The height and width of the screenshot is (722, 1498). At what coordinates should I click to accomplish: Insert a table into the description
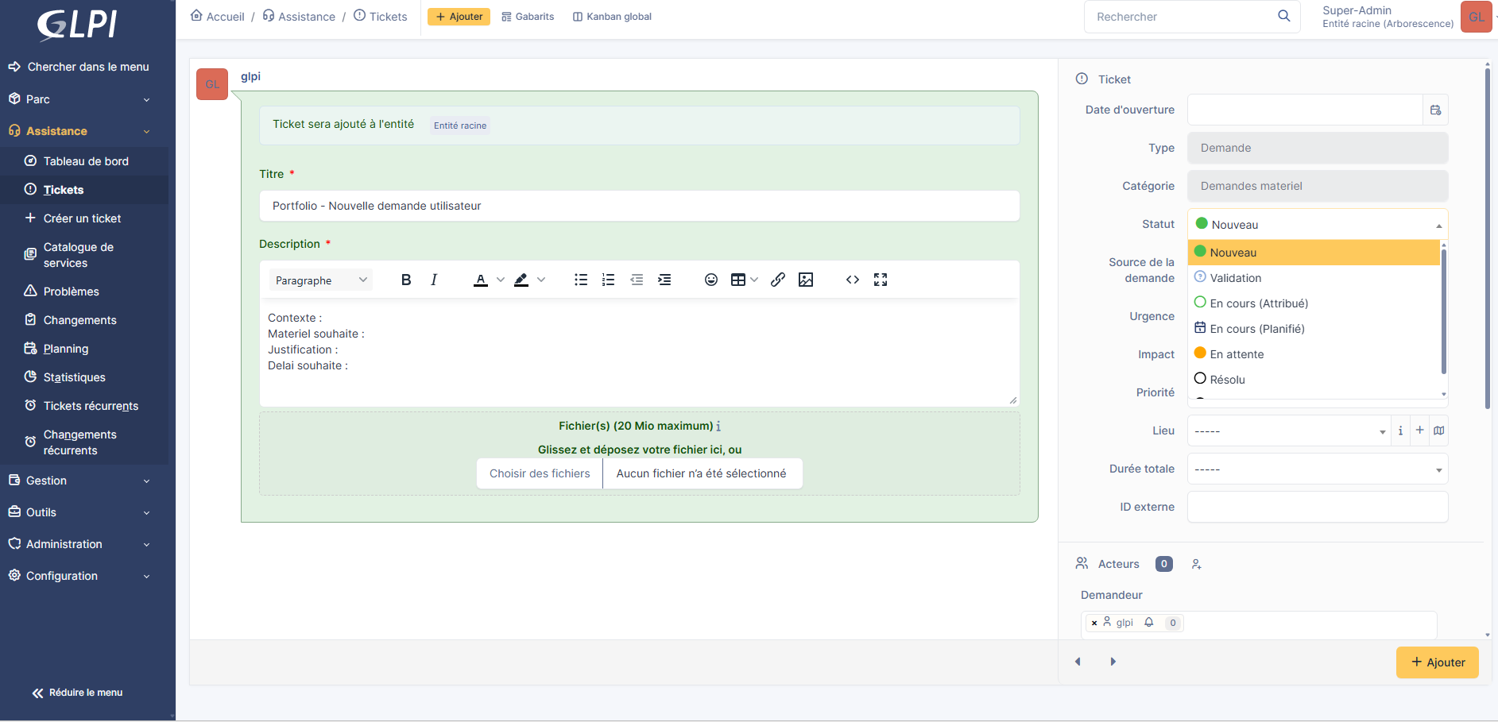tap(738, 279)
